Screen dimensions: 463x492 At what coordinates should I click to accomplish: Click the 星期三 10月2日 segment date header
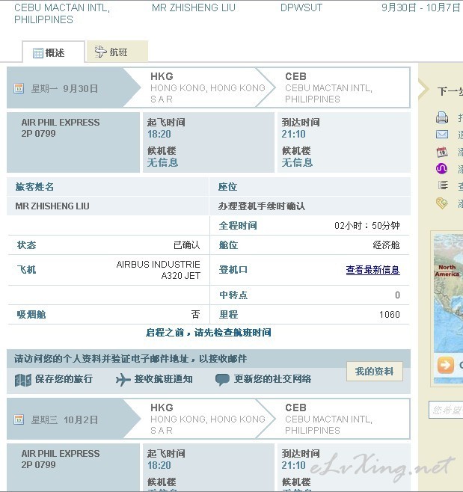[x=64, y=419]
